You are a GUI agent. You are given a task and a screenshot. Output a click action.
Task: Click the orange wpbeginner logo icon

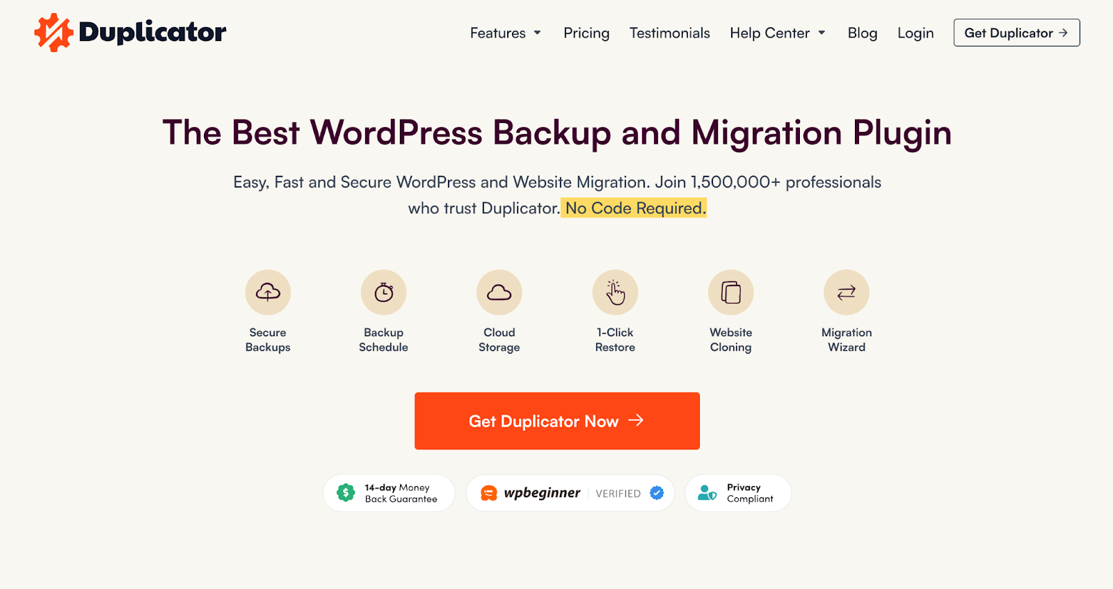[x=489, y=493]
